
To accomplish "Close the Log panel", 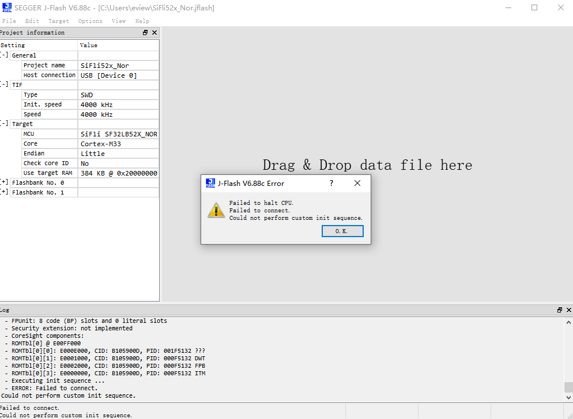I will tap(568, 310).
